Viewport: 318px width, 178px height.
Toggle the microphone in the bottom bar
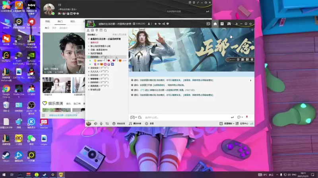pos(101,123)
